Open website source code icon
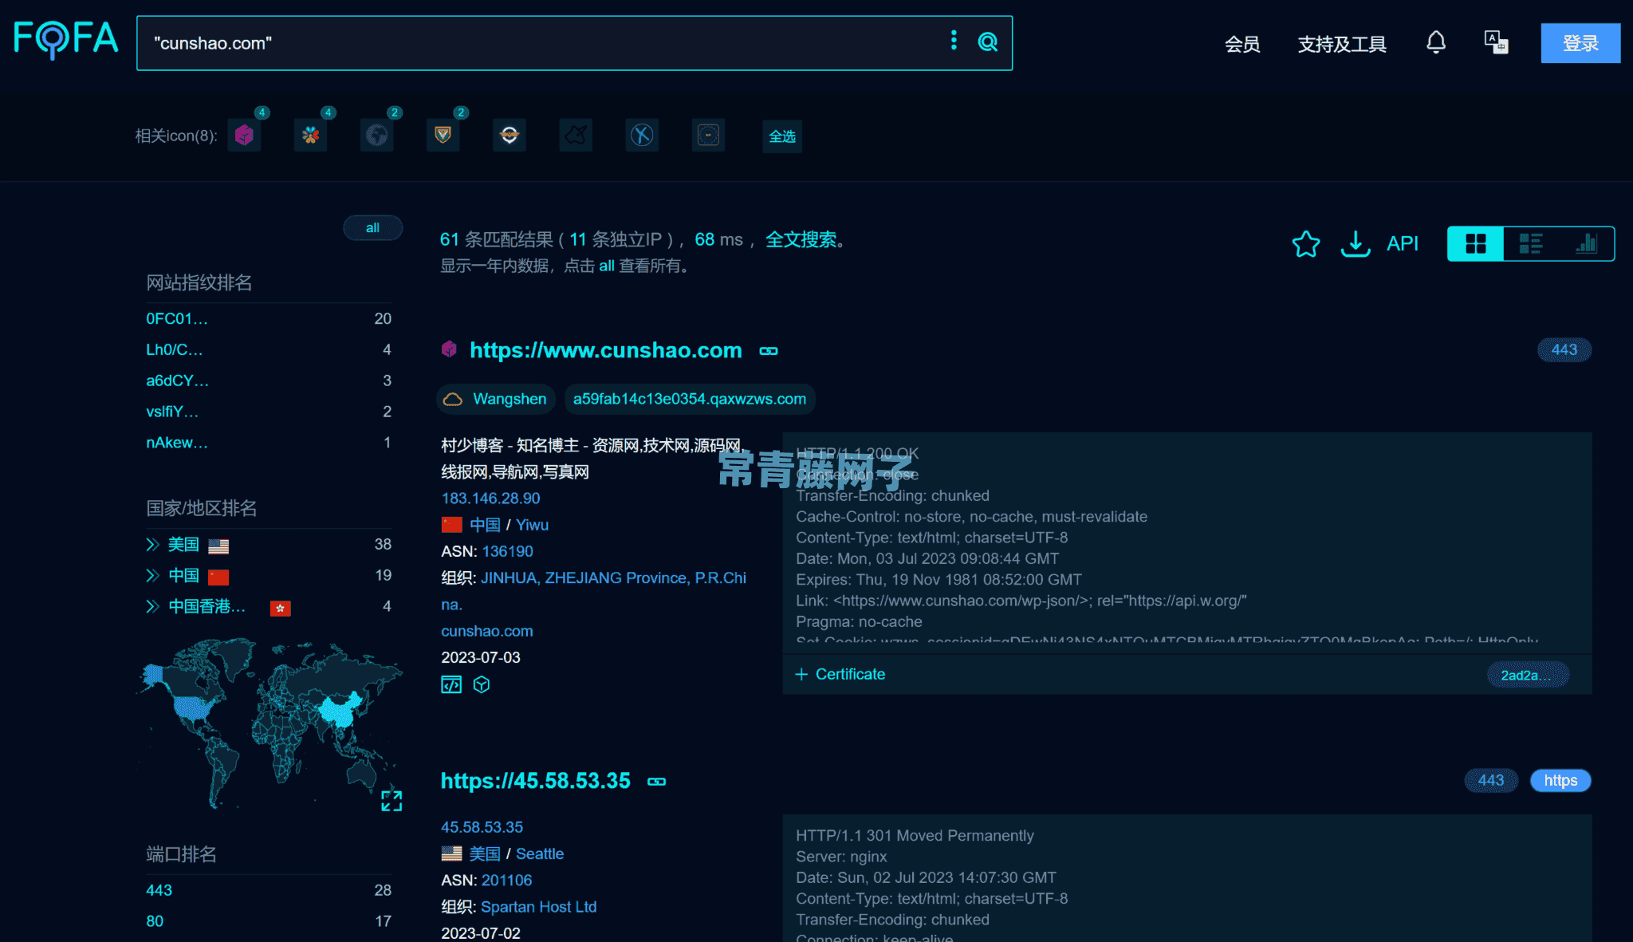This screenshot has width=1633, height=942. point(451,684)
